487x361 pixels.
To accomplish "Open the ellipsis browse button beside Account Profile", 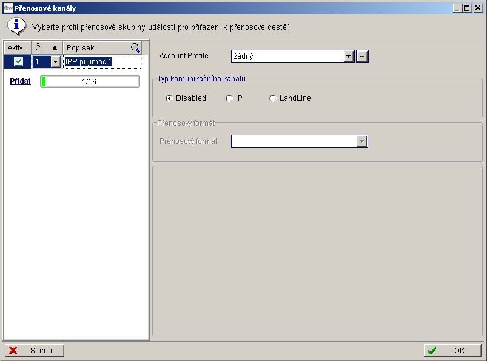I will [x=362, y=56].
